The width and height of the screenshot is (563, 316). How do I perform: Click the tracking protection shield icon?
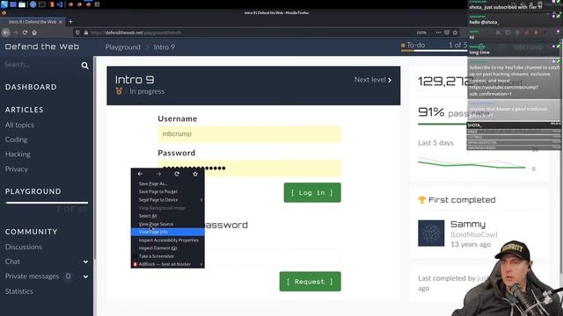77,32
